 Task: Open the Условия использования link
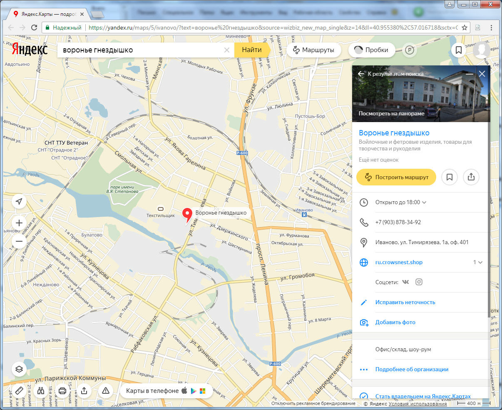418,404
